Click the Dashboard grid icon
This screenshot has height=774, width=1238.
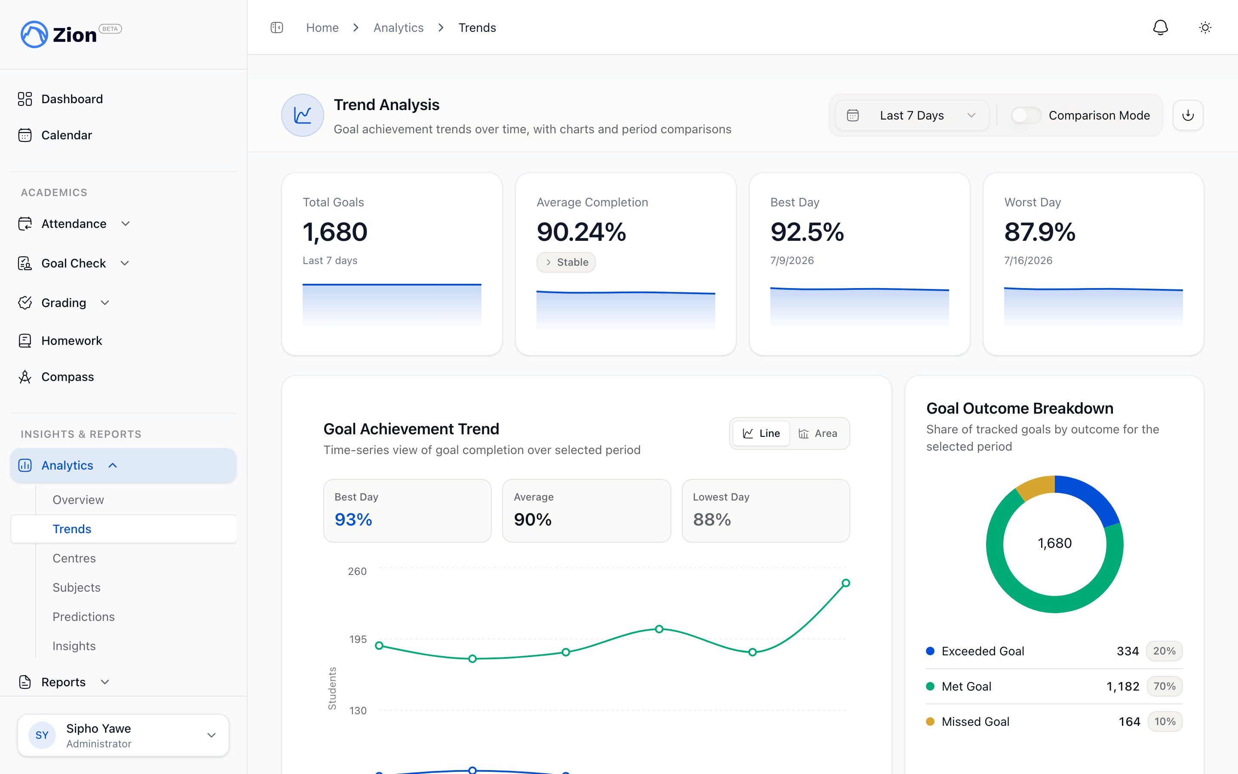pos(25,99)
